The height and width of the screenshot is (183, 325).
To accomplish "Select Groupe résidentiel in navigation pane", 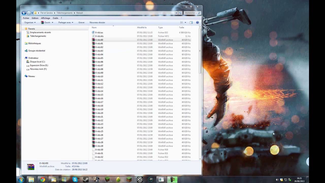I will (x=37, y=51).
